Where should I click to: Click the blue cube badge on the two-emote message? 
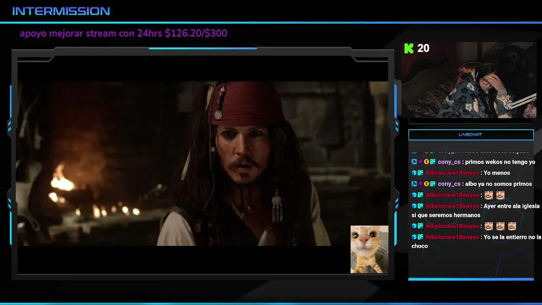[414, 195]
